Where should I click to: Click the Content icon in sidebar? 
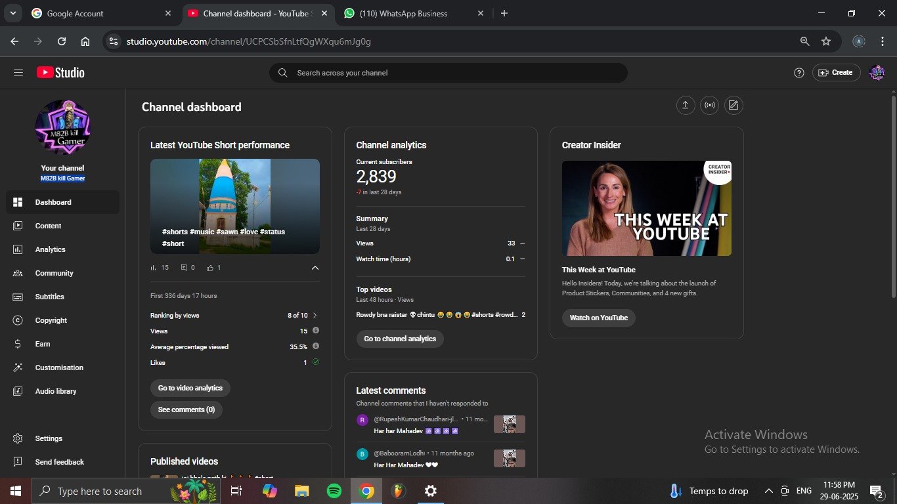(18, 226)
